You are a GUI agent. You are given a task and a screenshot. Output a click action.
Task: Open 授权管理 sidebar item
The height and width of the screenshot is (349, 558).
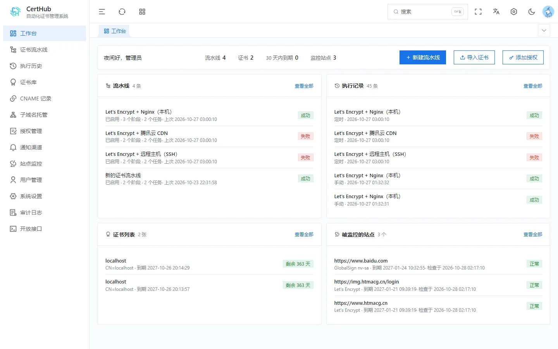pos(45,131)
